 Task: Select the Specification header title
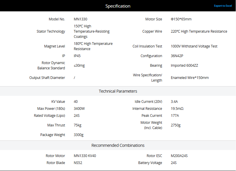[118, 6]
